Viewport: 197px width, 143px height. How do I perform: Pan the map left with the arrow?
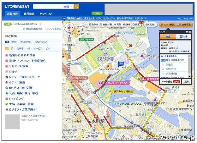tap(66, 27)
